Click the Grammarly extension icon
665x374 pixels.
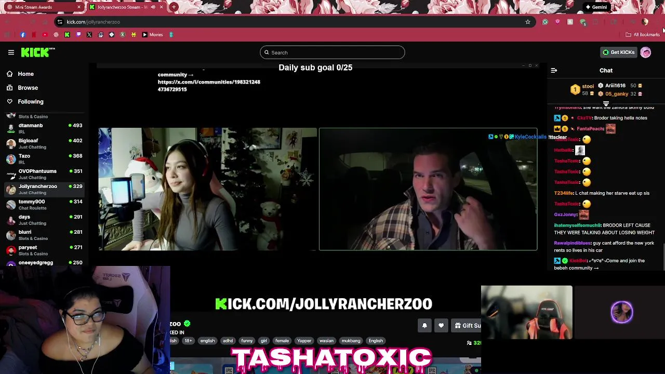[545, 22]
